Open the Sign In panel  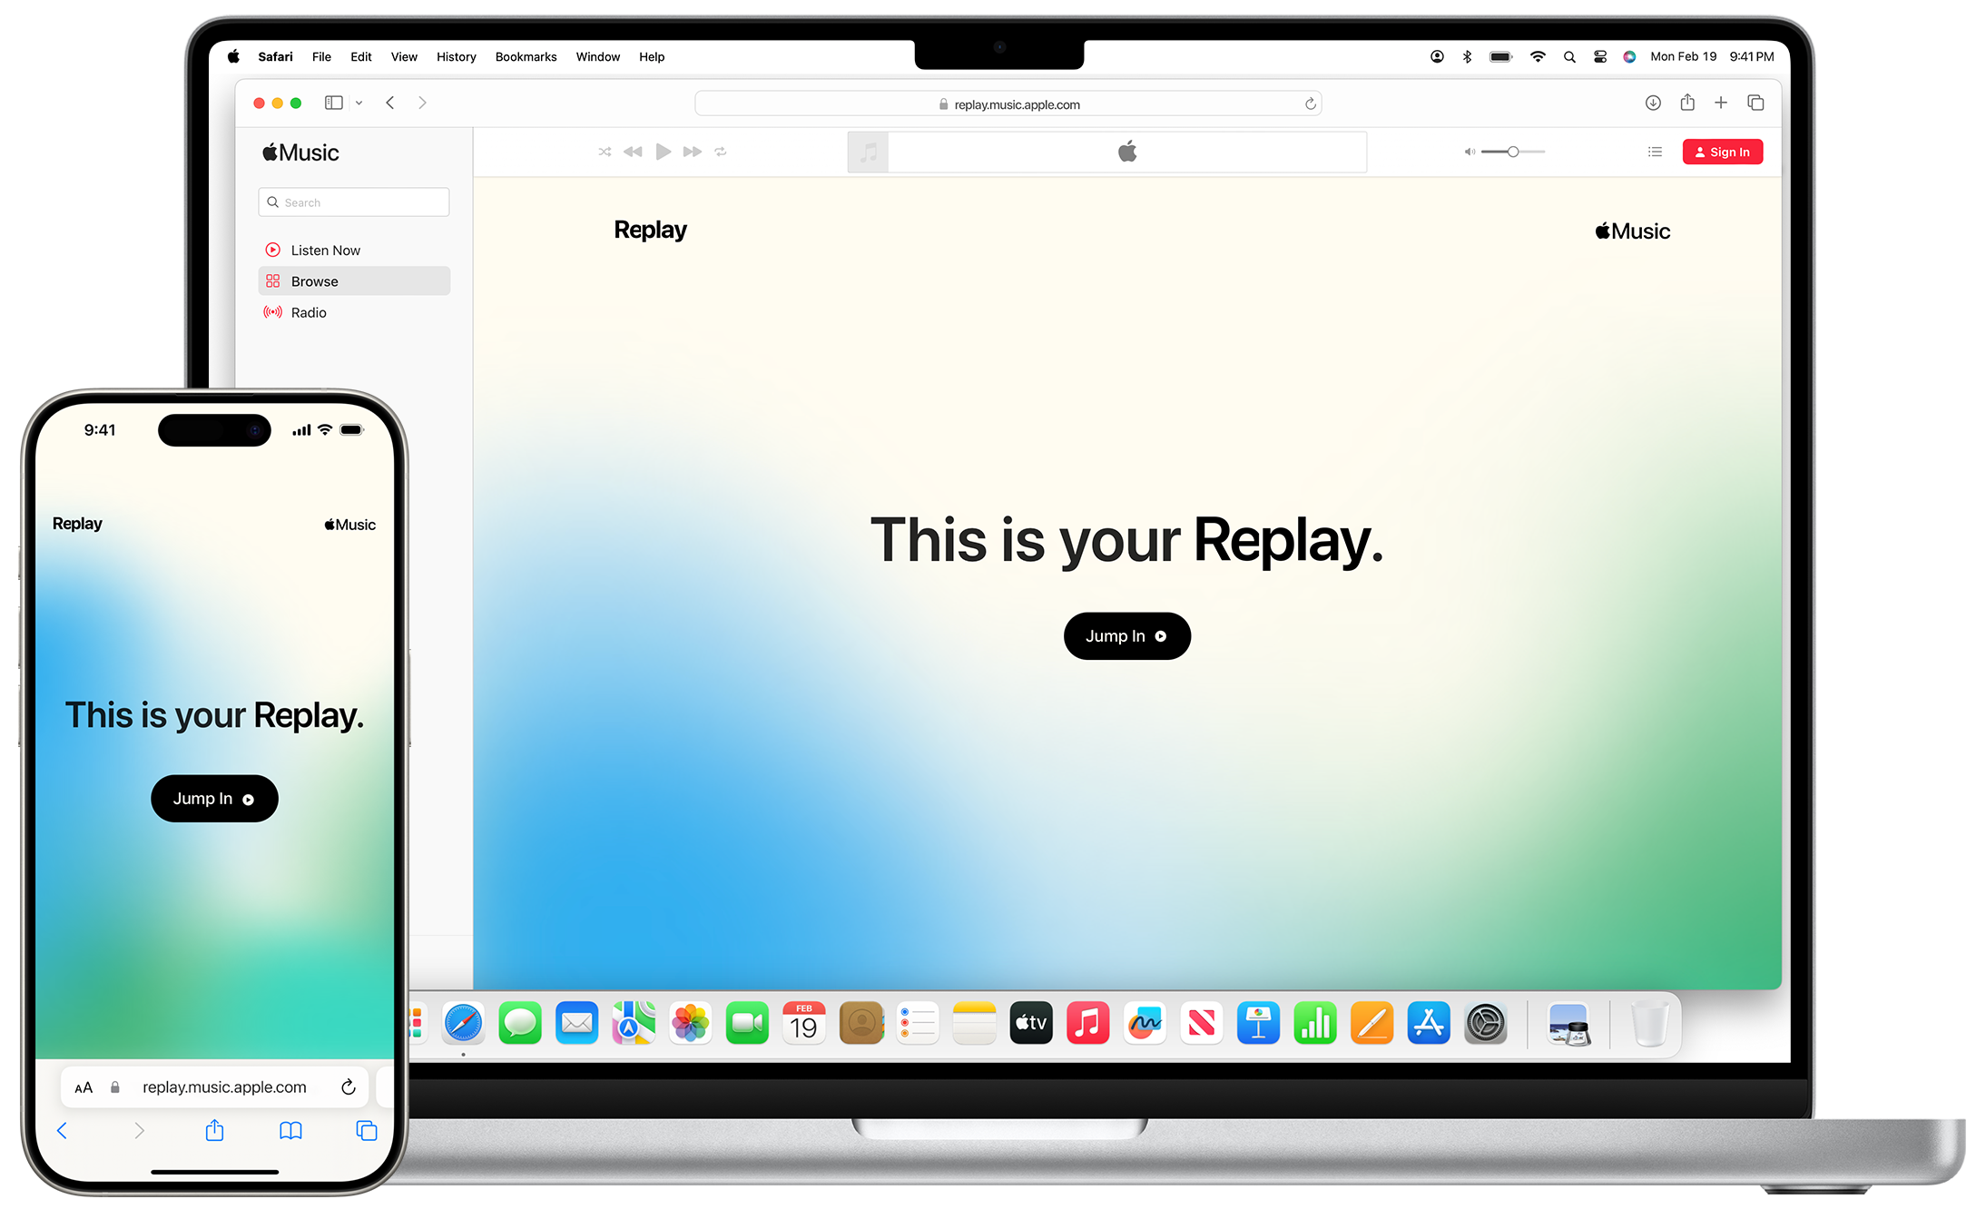click(1724, 152)
